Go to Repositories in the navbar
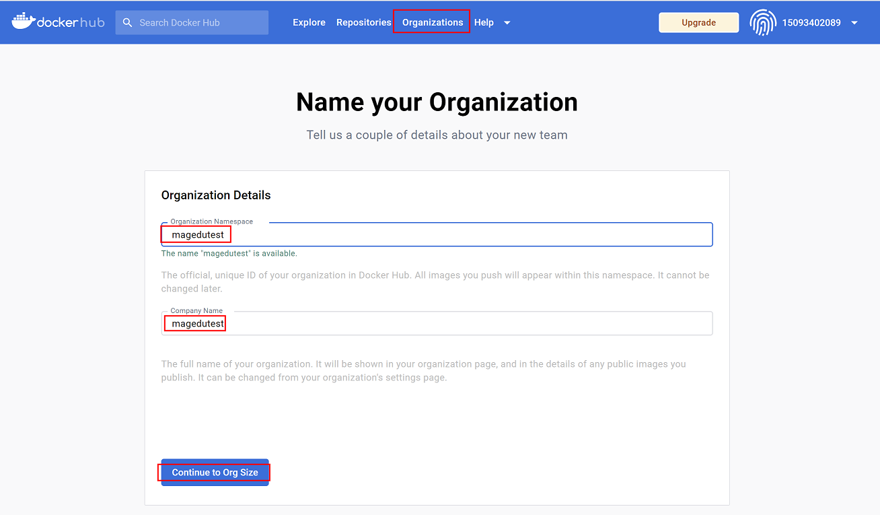Screen dimensions: 880x515 pos(363,22)
